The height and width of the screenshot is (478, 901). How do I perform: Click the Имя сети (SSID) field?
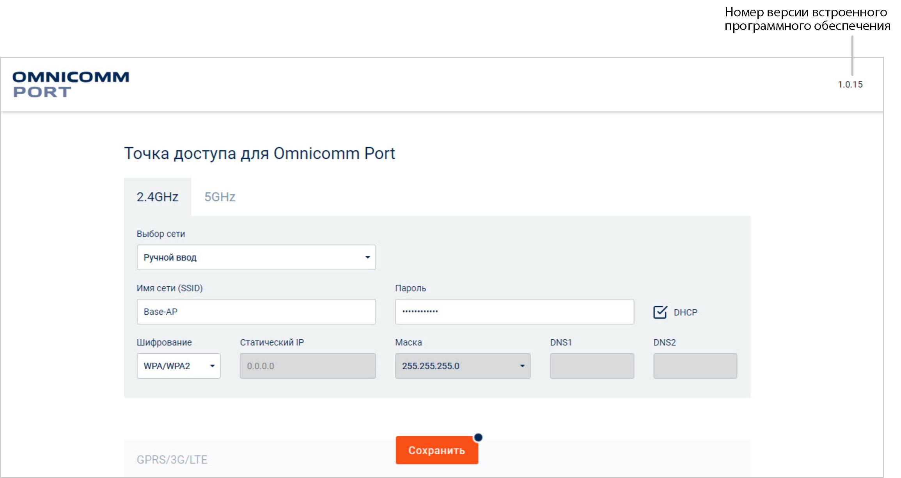(x=256, y=312)
